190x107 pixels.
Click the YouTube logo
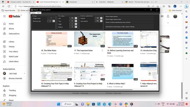coord(15,16)
